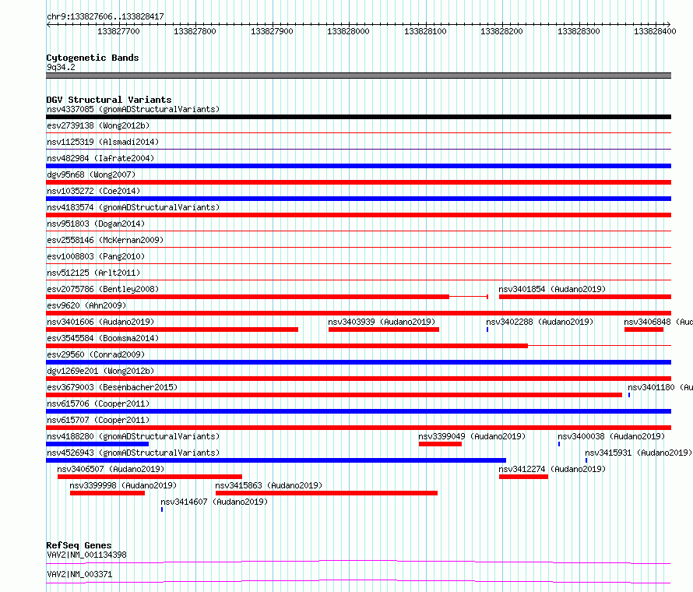Click the black nsv4337085 variant bar

[x=358, y=117]
